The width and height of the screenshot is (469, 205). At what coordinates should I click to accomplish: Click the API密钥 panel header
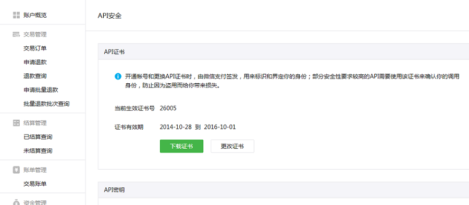(x=283, y=190)
